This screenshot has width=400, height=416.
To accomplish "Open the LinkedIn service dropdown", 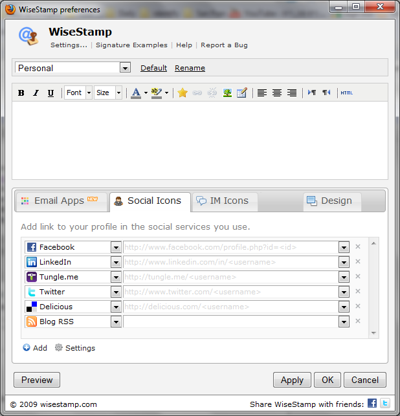I will click(x=116, y=263).
